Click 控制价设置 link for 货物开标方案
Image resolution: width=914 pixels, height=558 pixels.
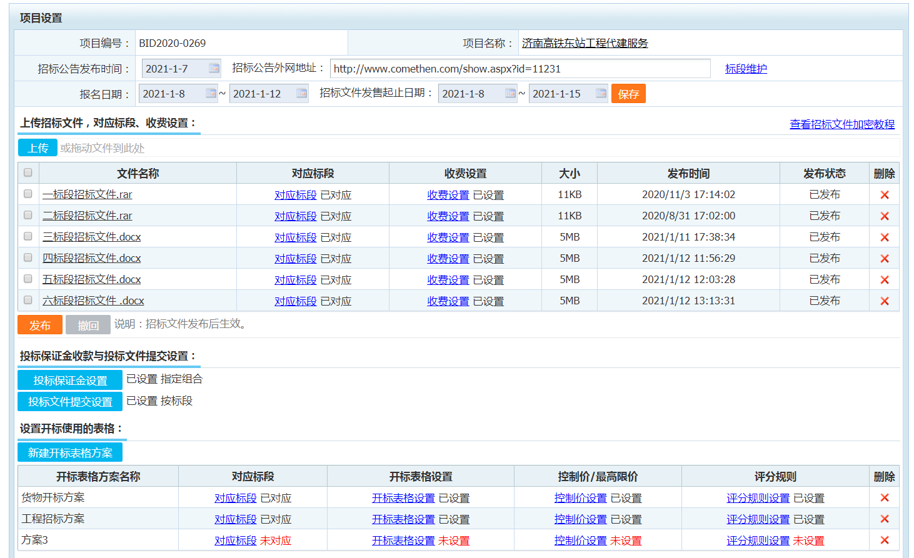tap(581, 498)
